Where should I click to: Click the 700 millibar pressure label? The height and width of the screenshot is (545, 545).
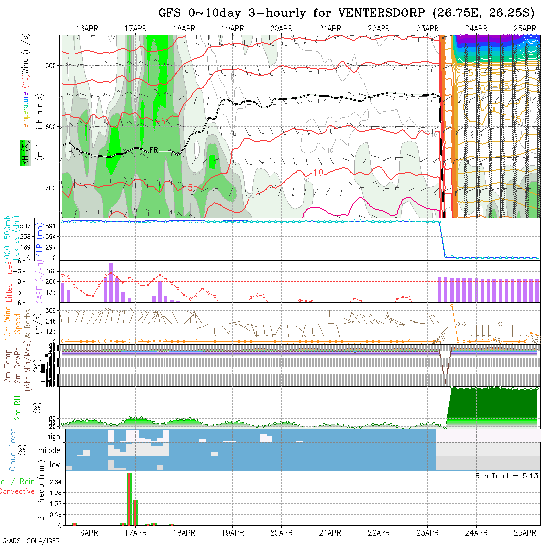pyautogui.click(x=51, y=188)
